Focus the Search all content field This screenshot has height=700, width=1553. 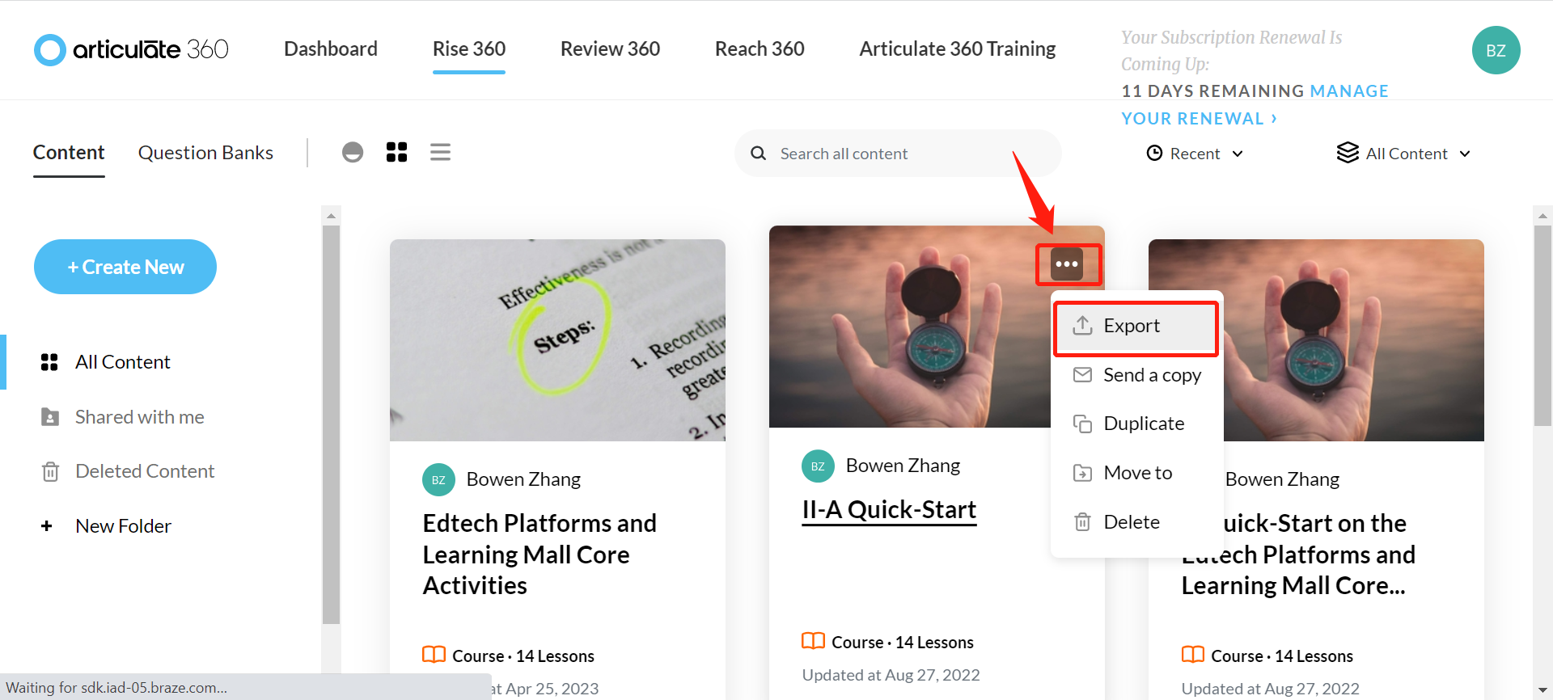898,154
